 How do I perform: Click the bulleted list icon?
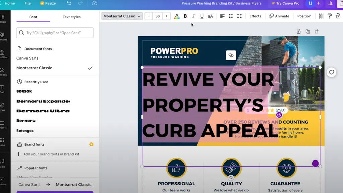(231, 16)
